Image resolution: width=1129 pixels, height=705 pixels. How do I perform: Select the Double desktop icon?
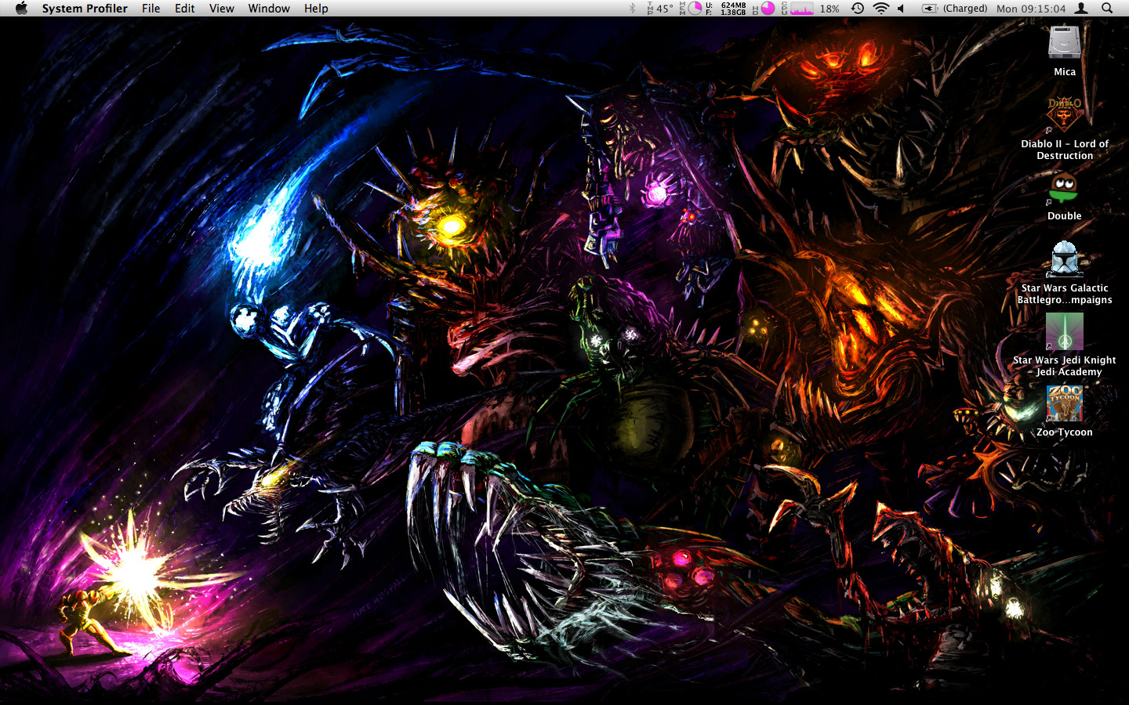[1064, 188]
